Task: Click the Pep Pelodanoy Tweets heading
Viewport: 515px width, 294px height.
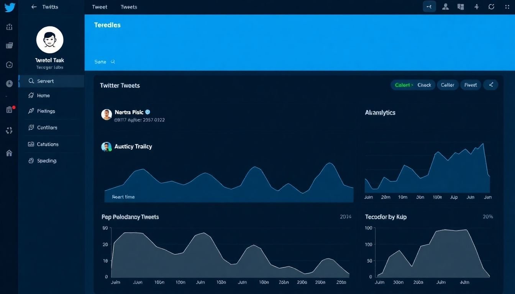Action: pos(130,217)
